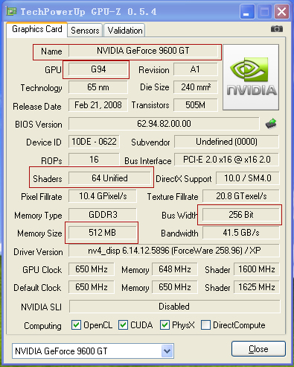Click the ROPs value 16

click(x=94, y=160)
